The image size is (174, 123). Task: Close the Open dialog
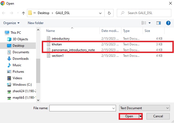[170, 3]
